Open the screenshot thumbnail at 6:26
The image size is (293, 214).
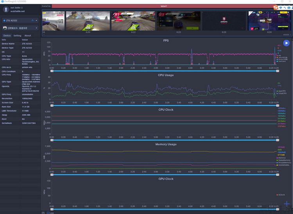[x=224, y=21]
